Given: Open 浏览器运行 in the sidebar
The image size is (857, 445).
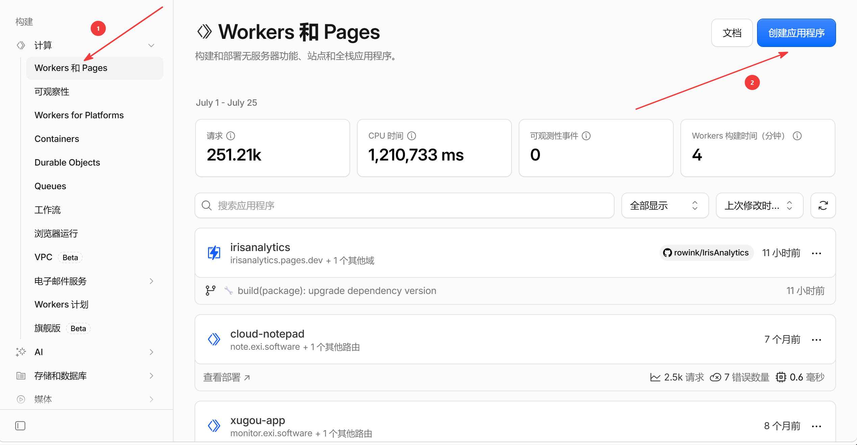Looking at the screenshot, I should (56, 233).
